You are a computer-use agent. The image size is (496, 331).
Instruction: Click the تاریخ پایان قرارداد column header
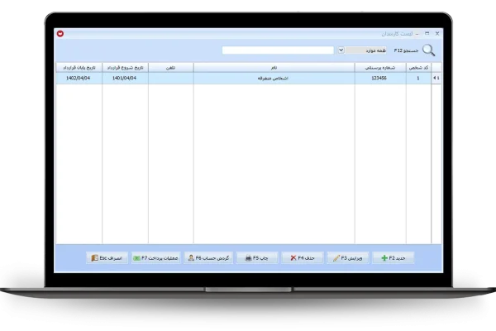pos(79,66)
